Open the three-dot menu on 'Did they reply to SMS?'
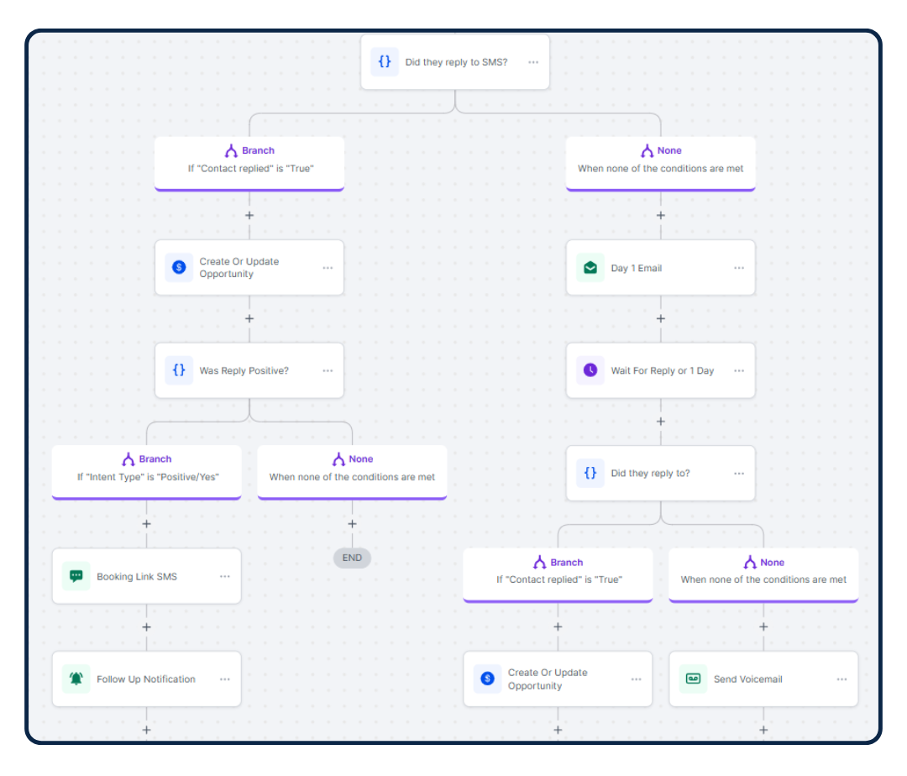 [x=533, y=62]
